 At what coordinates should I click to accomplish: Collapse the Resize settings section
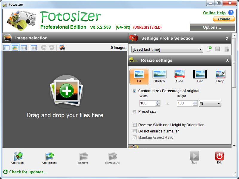point(228,60)
